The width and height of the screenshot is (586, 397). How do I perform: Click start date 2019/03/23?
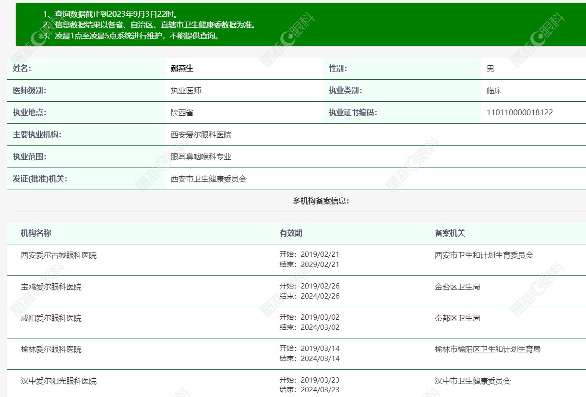pos(320,380)
